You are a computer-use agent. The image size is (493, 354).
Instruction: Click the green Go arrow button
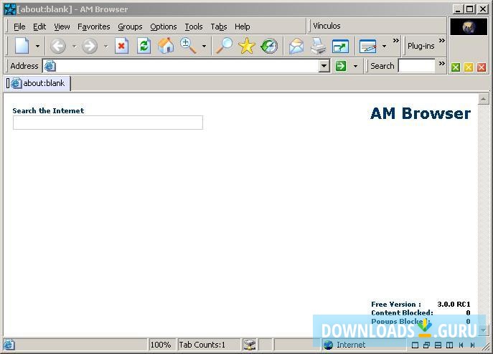click(x=341, y=66)
